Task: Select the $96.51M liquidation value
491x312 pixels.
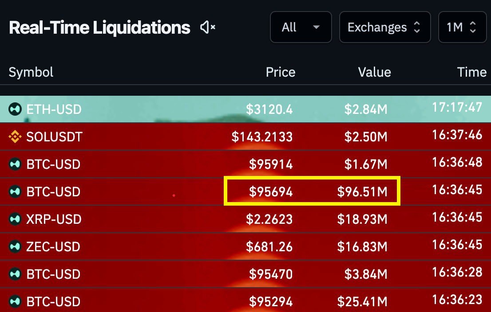Action: pos(362,192)
